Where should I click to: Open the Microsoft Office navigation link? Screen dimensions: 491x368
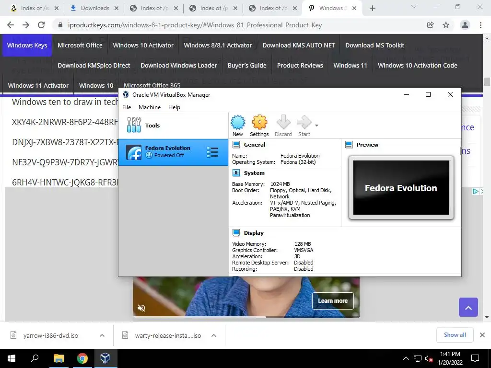pyautogui.click(x=80, y=46)
